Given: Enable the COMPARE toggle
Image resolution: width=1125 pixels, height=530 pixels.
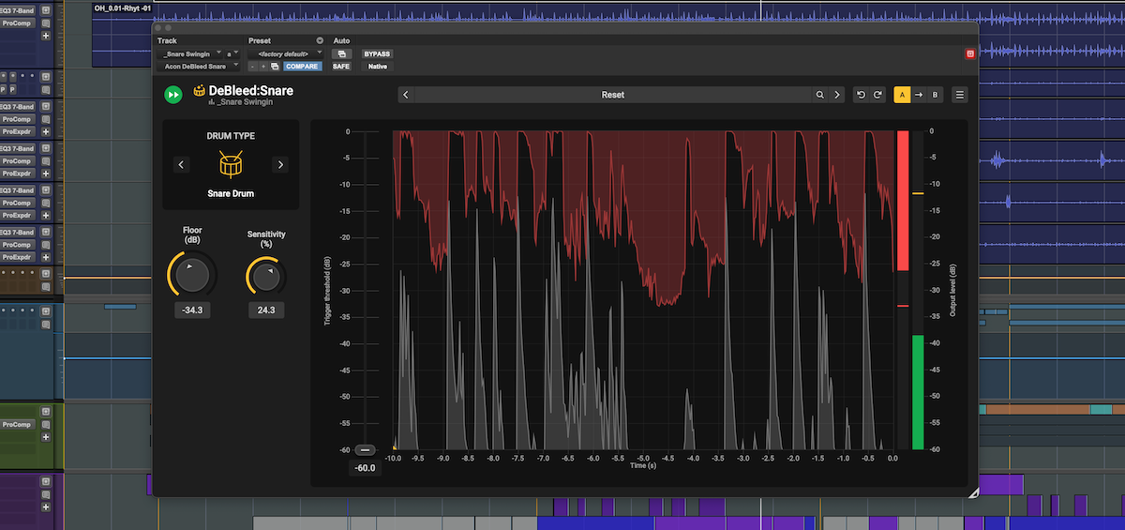Looking at the screenshot, I should coord(302,67).
